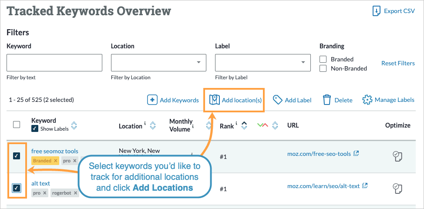Click the Add Label tag icon

point(278,100)
